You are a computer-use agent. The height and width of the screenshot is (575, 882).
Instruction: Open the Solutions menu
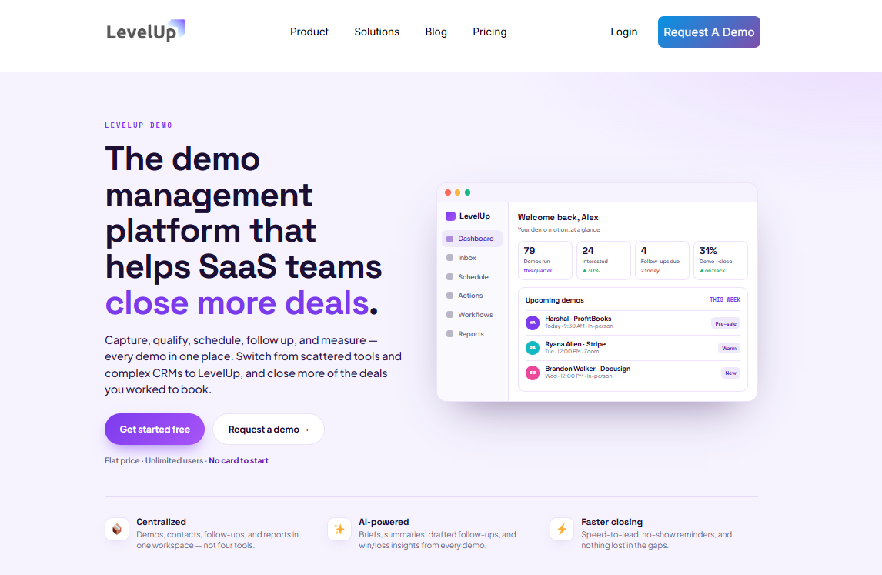(x=376, y=32)
